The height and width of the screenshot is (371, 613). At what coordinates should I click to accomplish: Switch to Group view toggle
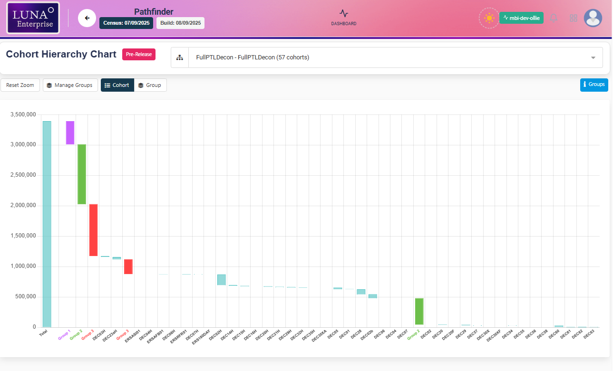pyautogui.click(x=150, y=85)
